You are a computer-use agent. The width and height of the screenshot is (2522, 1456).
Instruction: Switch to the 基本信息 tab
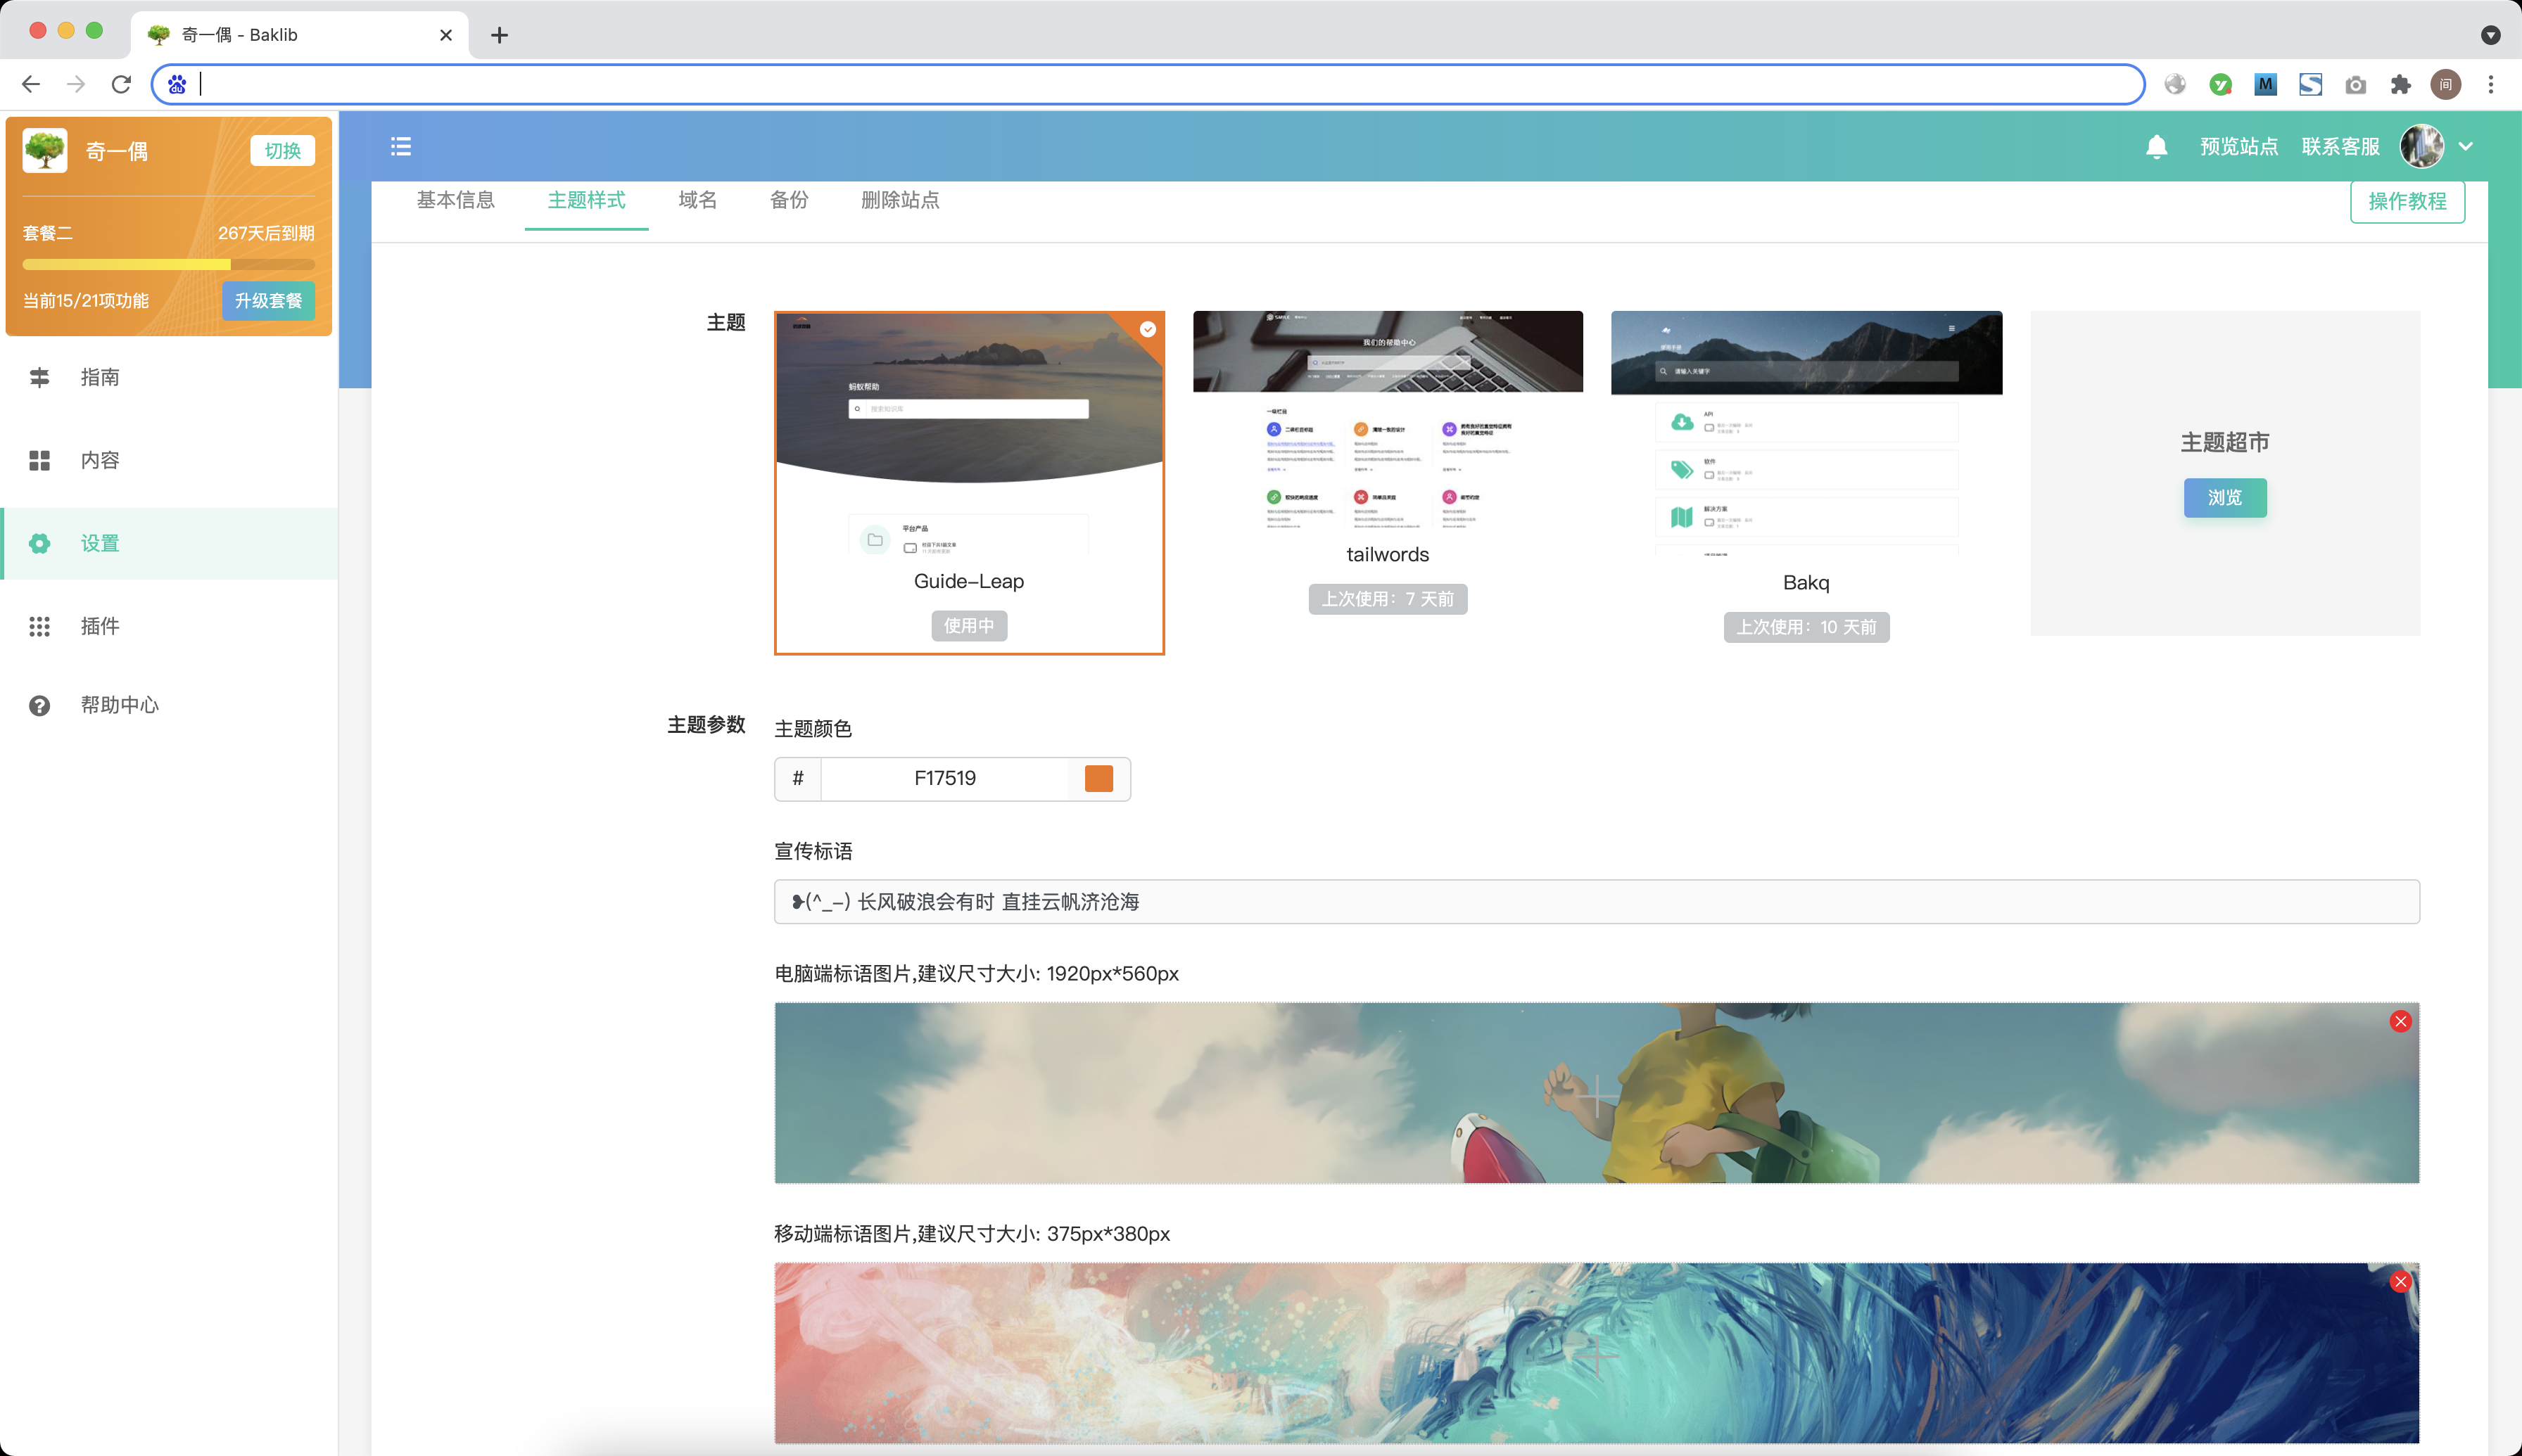pos(456,200)
